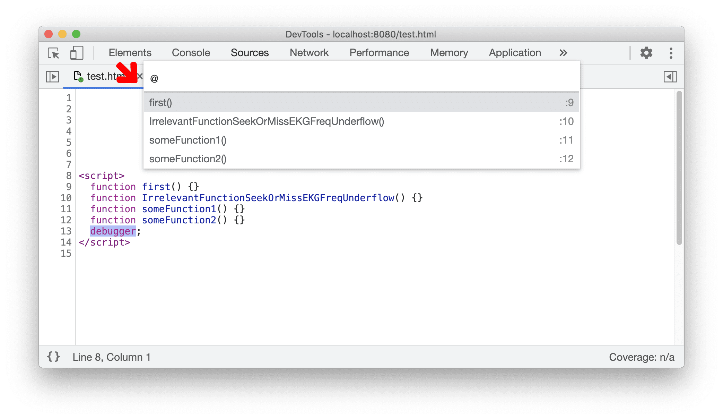Click the Network tab in DevTools
723x419 pixels.
[309, 52]
